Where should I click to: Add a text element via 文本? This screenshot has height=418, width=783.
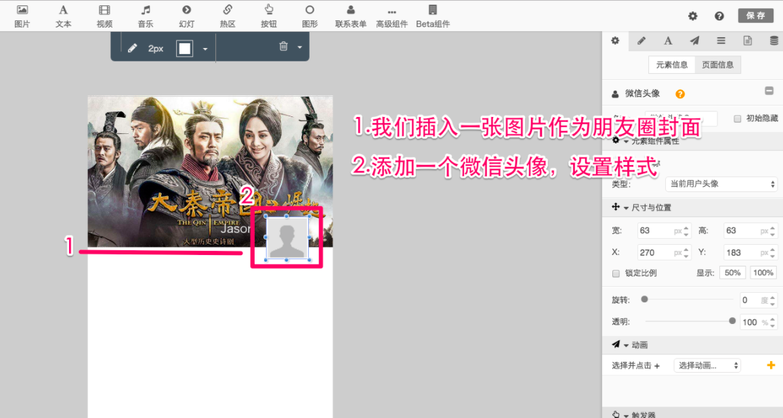coord(63,16)
